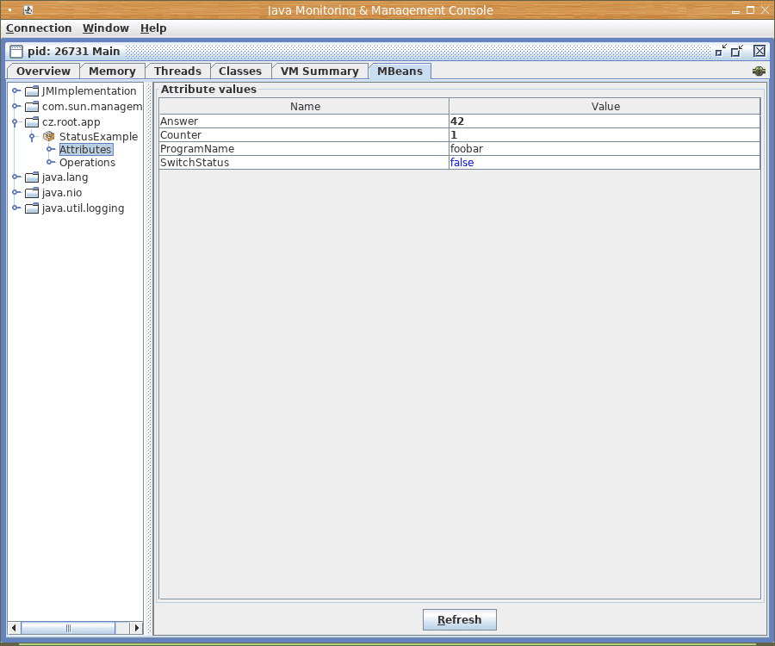
Task: Click the SwitchStatus attribute name cell
Action: [304, 163]
